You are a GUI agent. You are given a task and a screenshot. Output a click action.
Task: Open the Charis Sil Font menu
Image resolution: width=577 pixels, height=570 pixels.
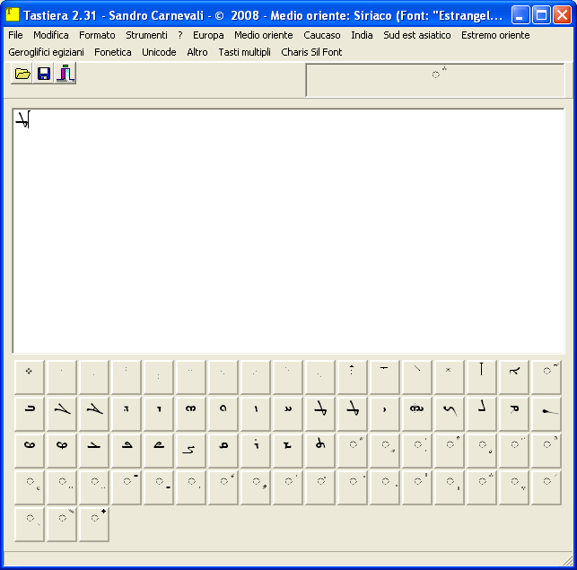[311, 52]
